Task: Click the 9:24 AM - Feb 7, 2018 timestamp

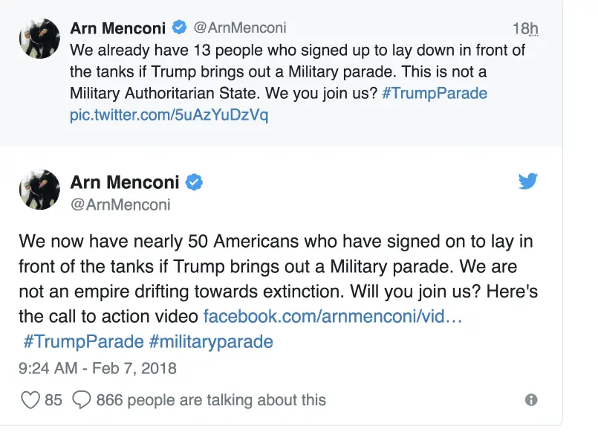Action: [x=97, y=368]
